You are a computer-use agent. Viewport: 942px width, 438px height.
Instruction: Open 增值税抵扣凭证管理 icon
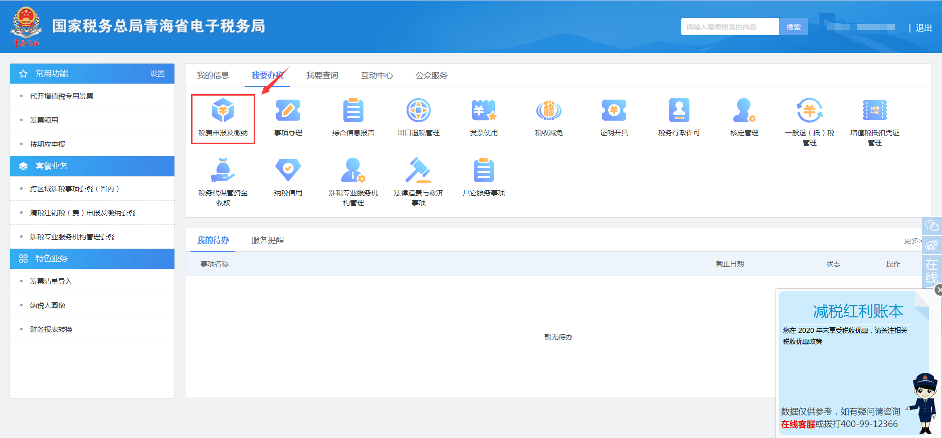click(875, 111)
